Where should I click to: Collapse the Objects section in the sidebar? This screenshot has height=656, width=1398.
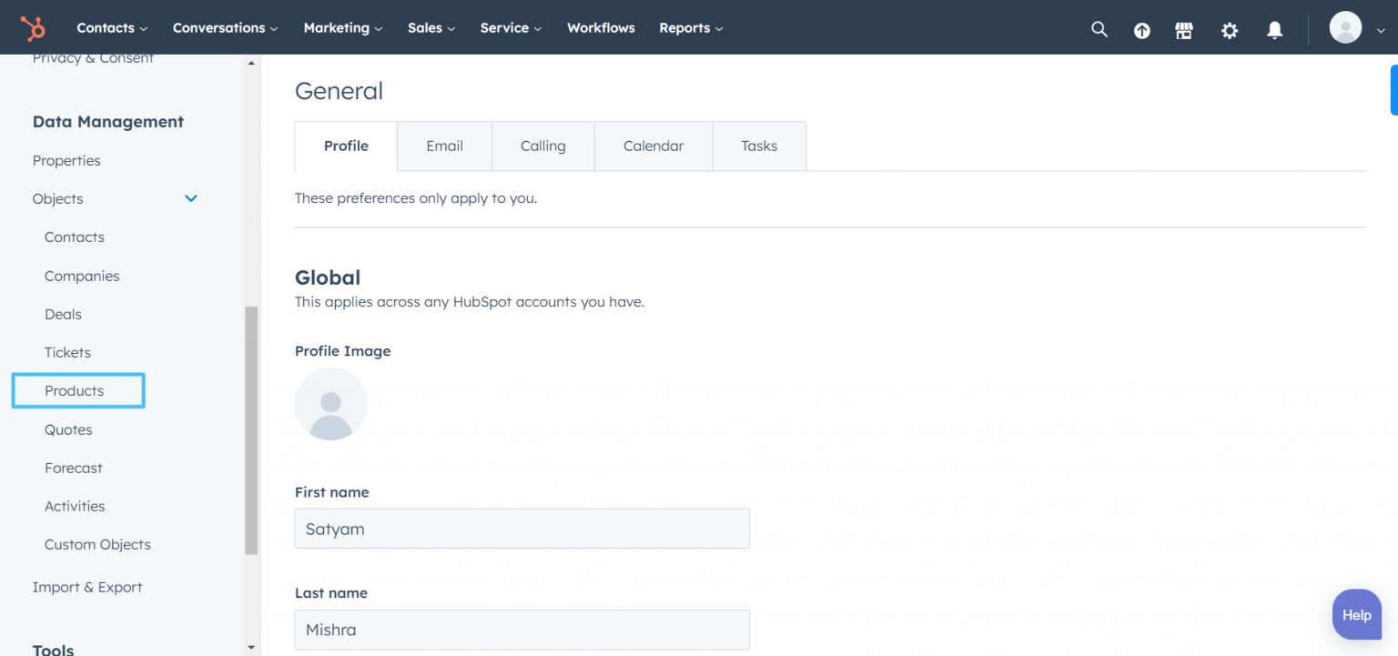coord(191,198)
